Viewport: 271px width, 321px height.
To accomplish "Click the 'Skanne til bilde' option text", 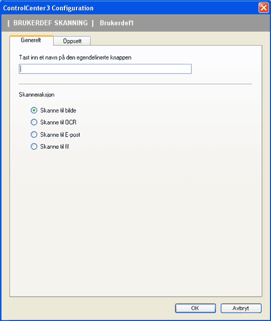I will click(58, 110).
